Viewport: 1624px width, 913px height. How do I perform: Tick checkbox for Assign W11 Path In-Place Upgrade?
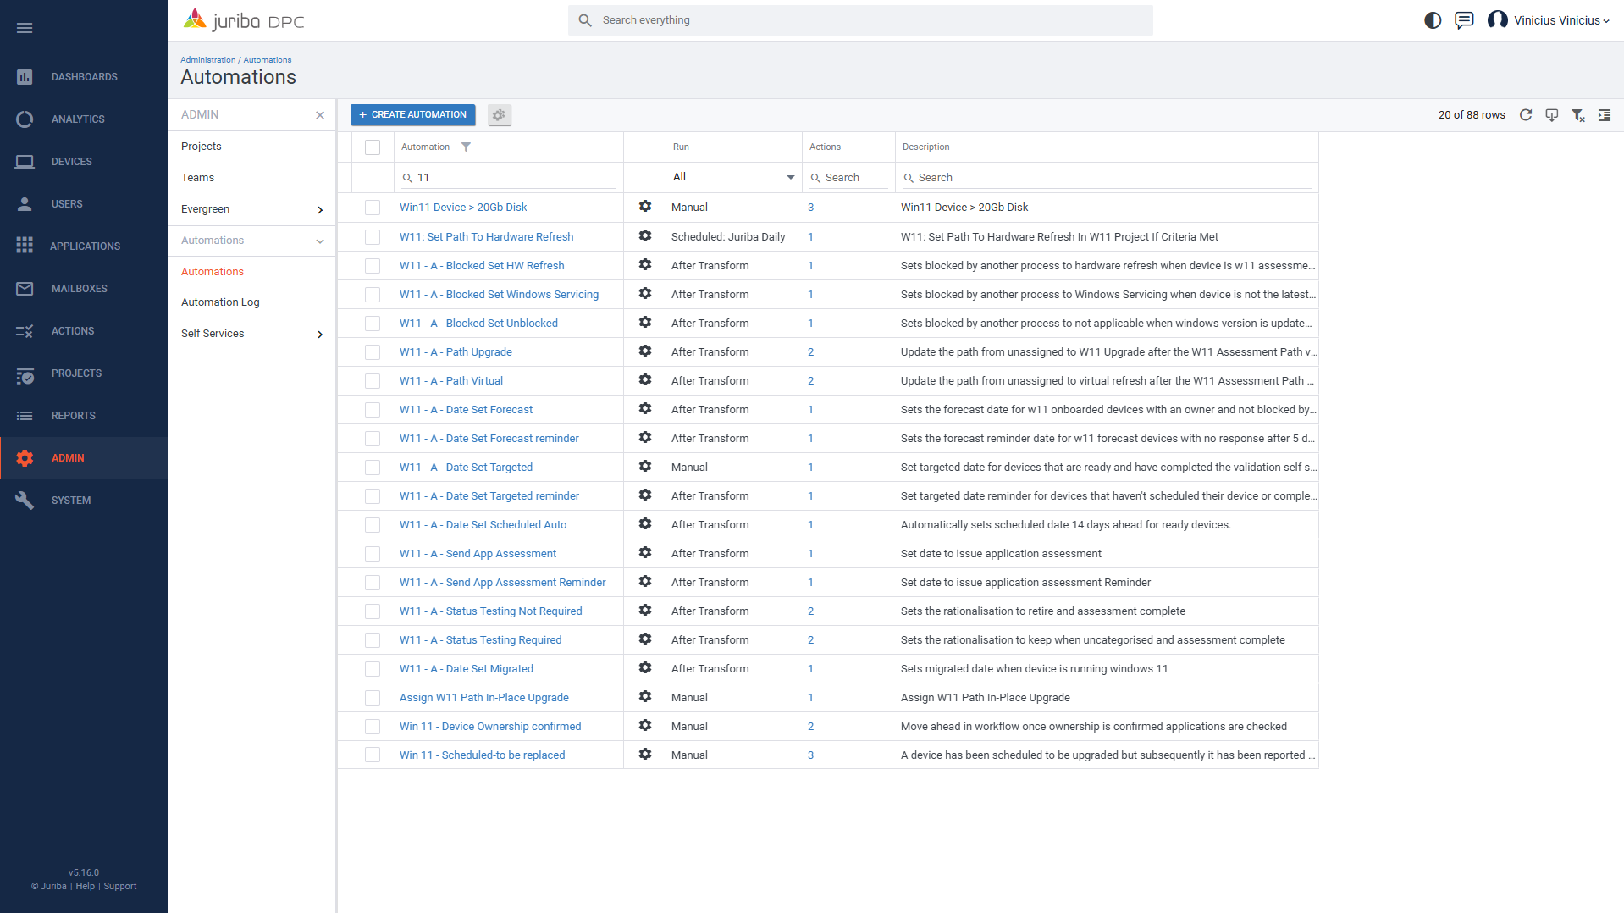click(x=373, y=698)
